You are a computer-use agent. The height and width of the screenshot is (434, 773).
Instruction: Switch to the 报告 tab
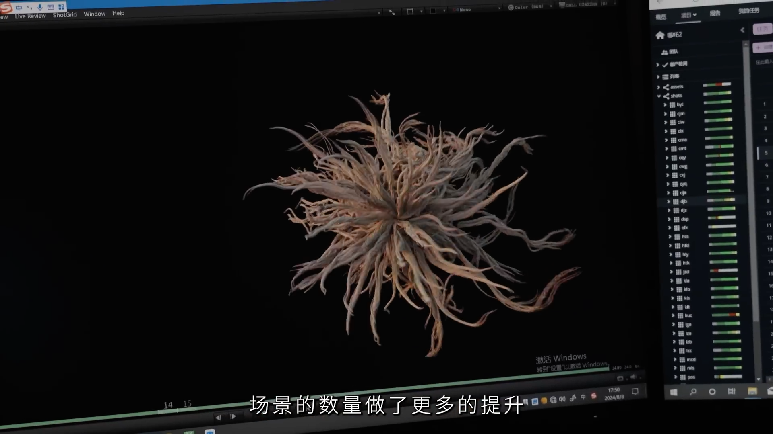(715, 13)
